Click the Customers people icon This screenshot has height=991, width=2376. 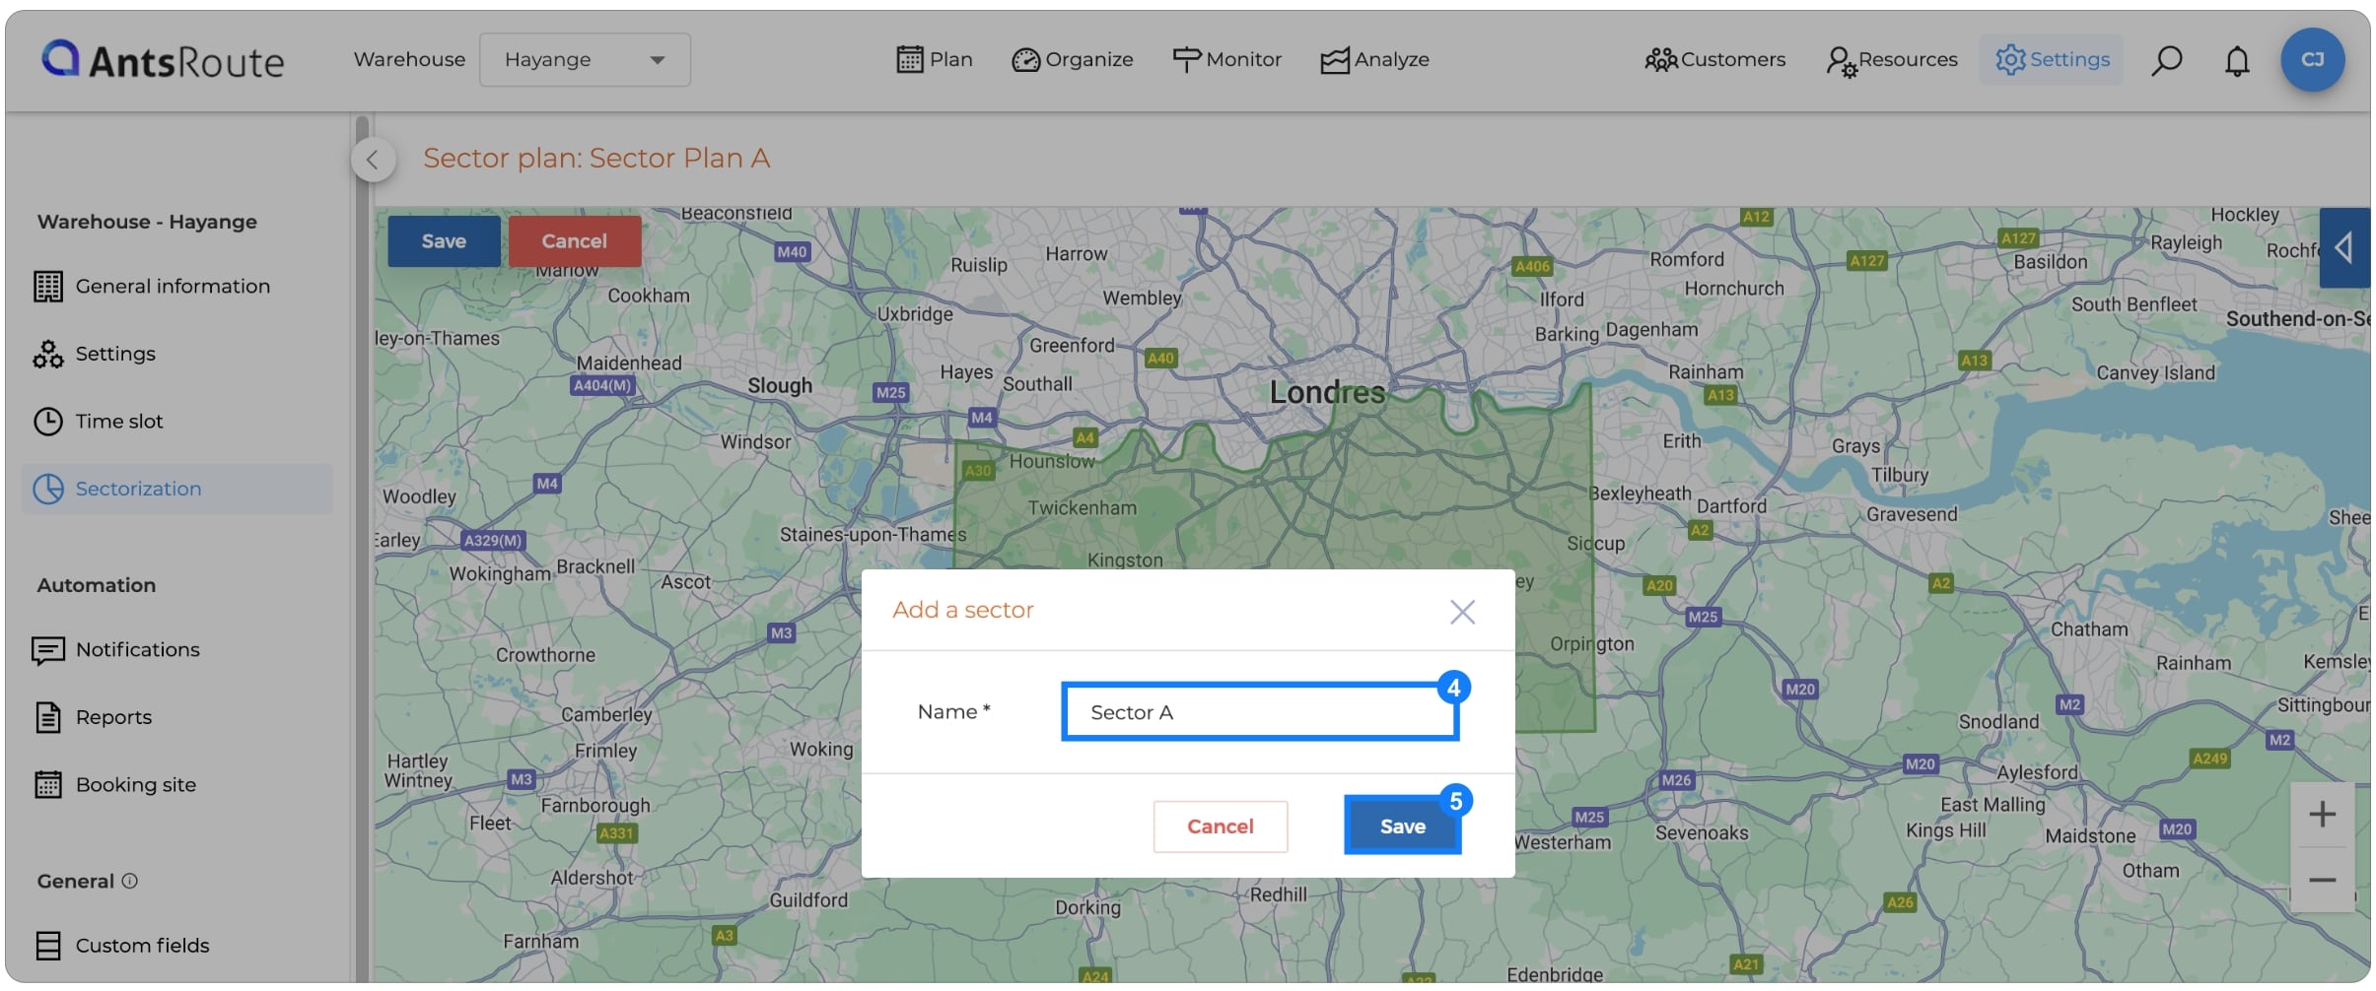(1661, 61)
